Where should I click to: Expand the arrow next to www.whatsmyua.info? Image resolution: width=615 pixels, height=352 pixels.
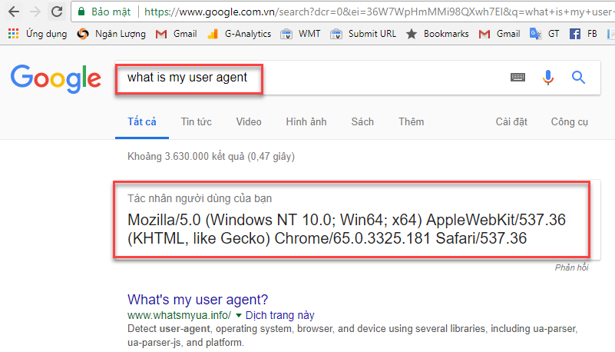pos(238,316)
